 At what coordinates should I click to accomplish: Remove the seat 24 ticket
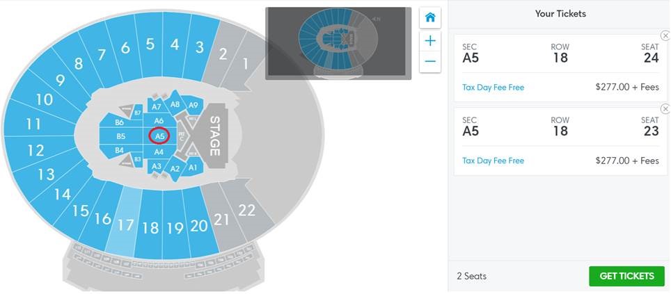[665, 35]
